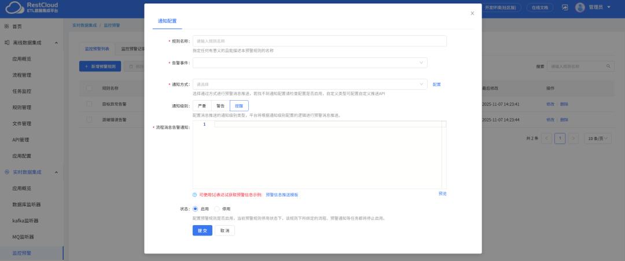
Task: Select the 启用 status radio button
Action: click(196, 208)
